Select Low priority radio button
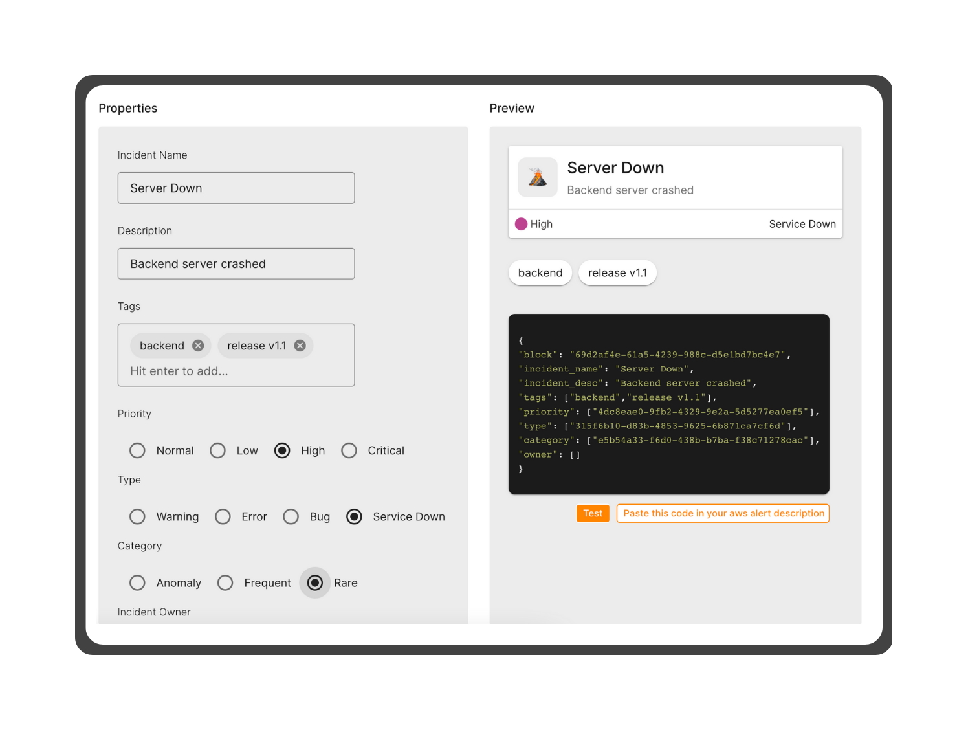Image resolution: width=968 pixels, height=730 pixels. pyautogui.click(x=217, y=450)
